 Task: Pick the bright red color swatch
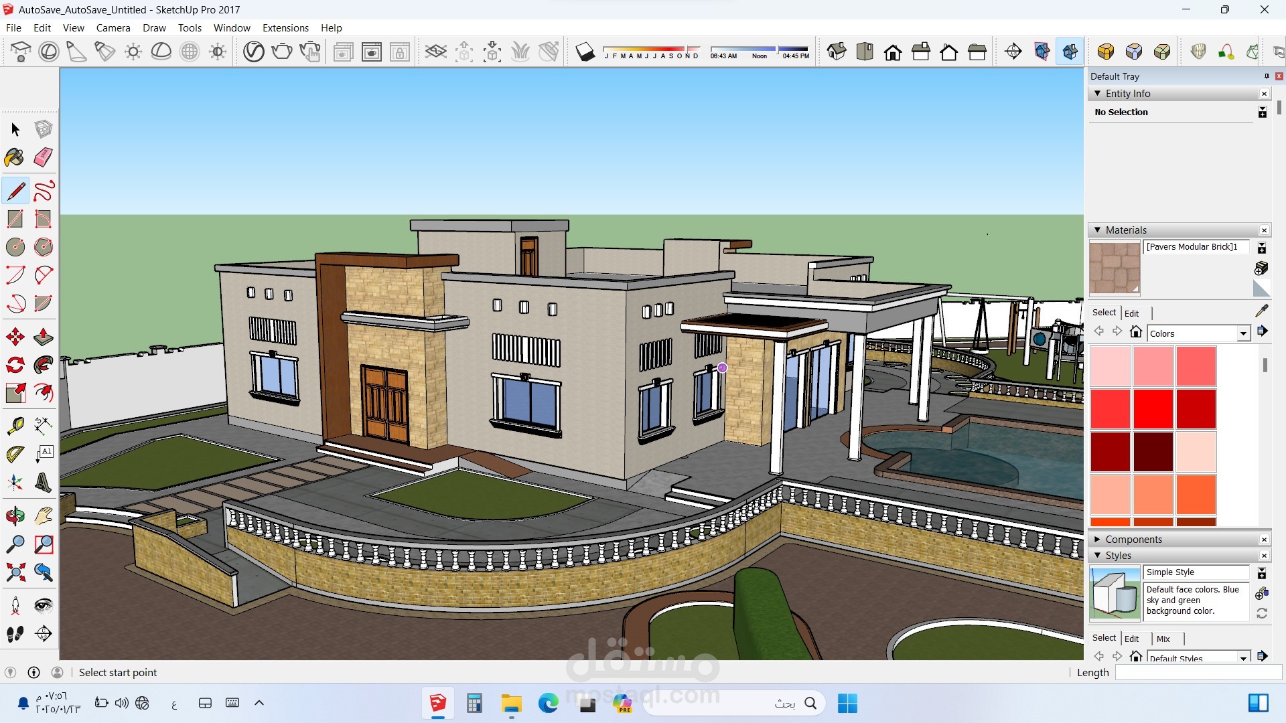tap(1153, 408)
